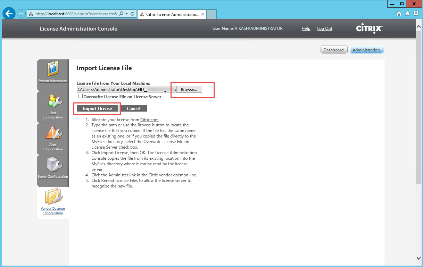Refresh the page with the reload icon
Screen dimensions: 423x267
(x=132, y=14)
